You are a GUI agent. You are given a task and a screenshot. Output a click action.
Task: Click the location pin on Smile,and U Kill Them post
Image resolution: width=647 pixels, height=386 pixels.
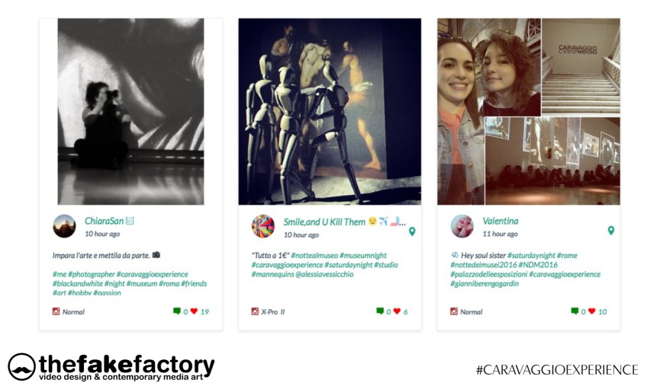[x=412, y=231]
